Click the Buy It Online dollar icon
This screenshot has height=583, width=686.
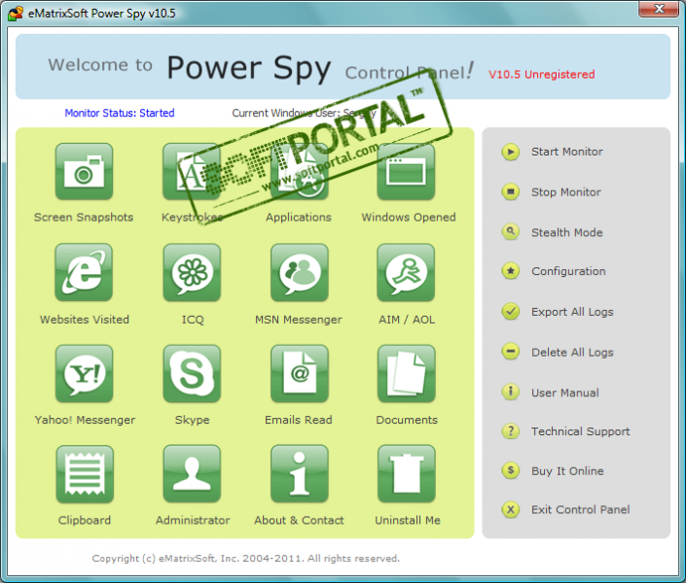(x=510, y=470)
